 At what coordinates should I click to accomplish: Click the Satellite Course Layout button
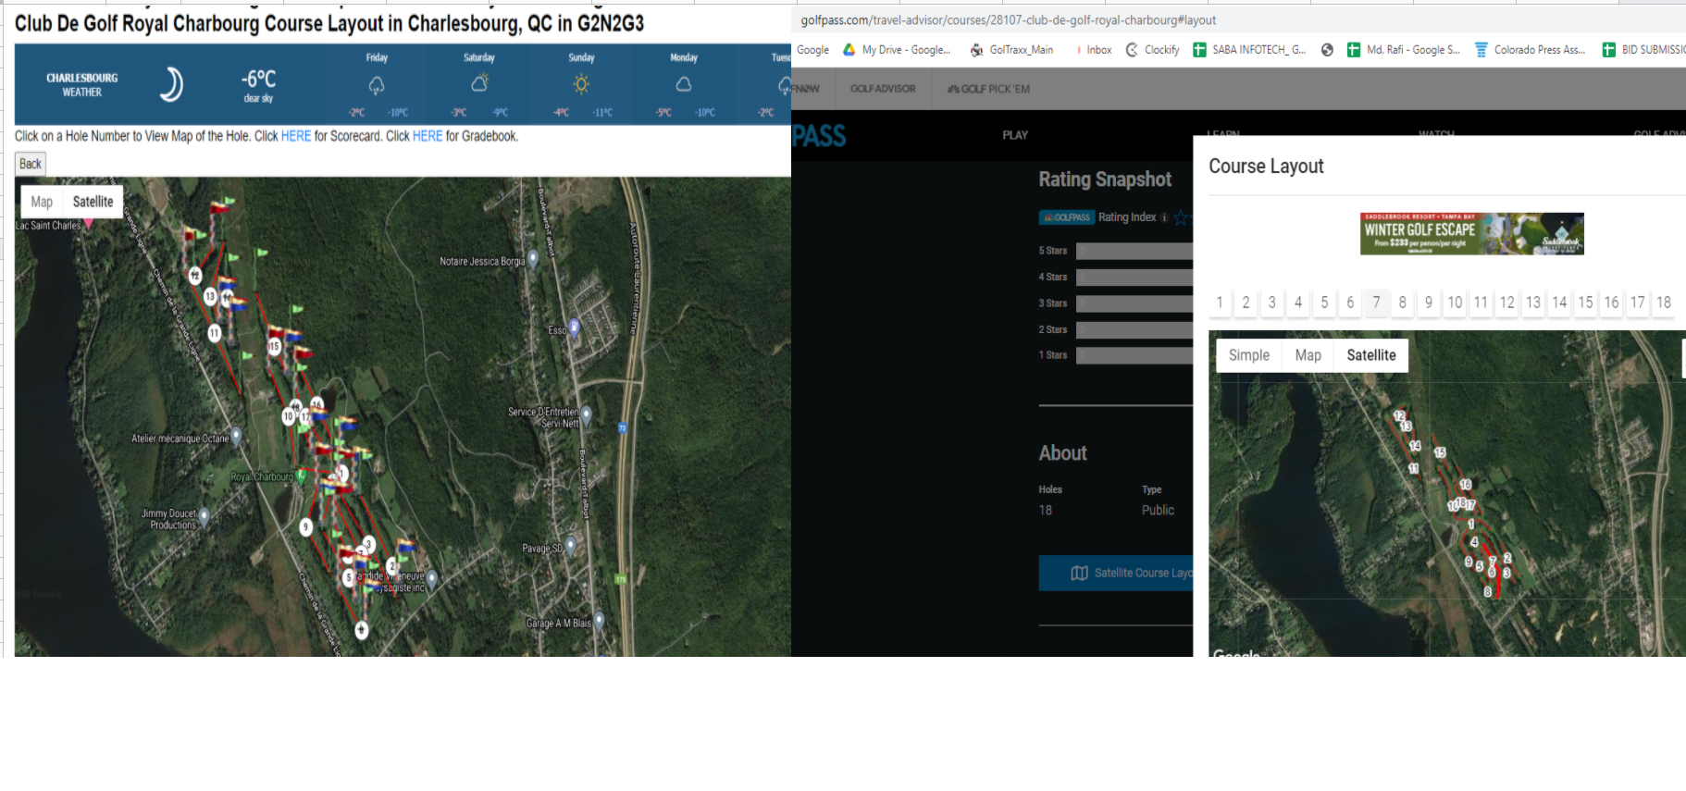pyautogui.click(x=1116, y=573)
